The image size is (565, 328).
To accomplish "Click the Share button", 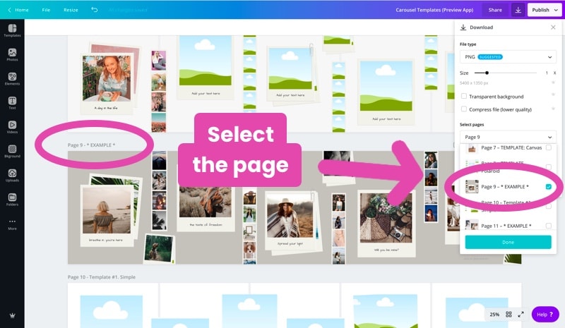I will click(x=495, y=10).
